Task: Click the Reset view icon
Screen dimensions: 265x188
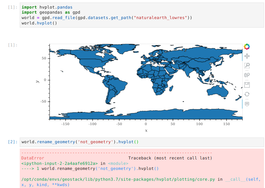Action: (246, 93)
